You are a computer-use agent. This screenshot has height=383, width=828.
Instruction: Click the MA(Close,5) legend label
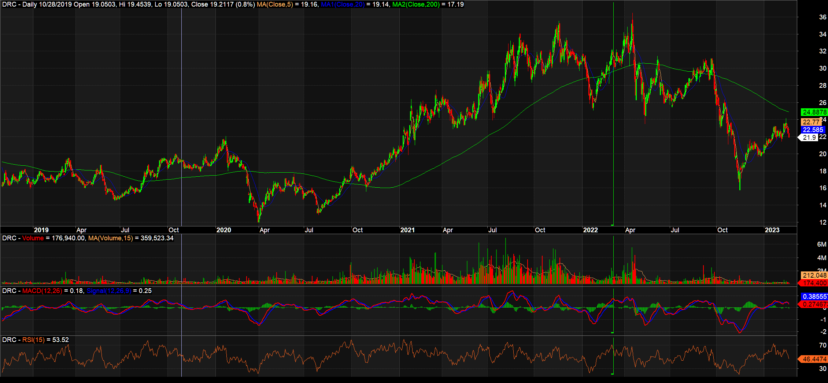275,4
